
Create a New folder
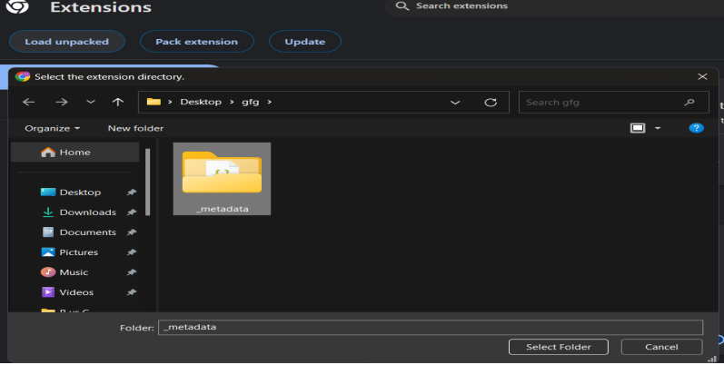[x=135, y=128]
